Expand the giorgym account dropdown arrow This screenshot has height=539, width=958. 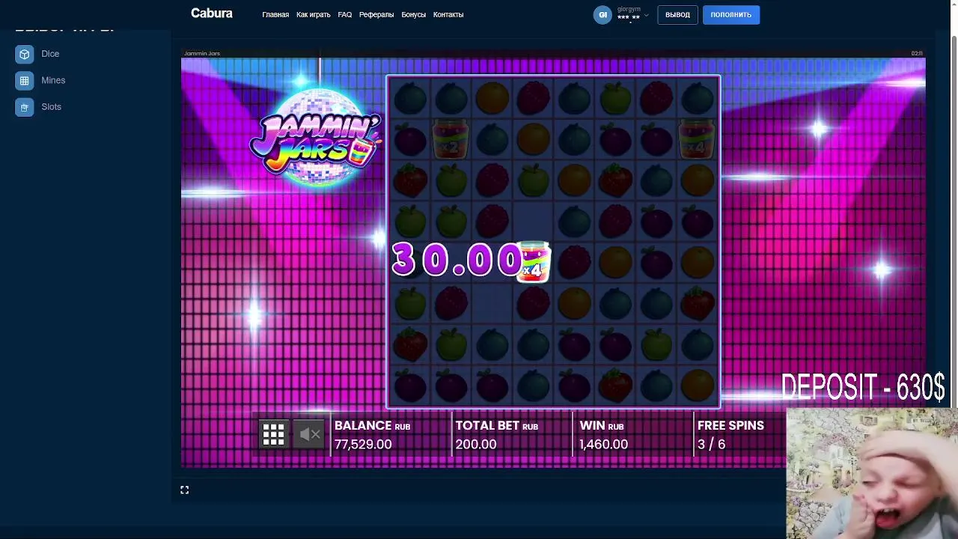647,15
